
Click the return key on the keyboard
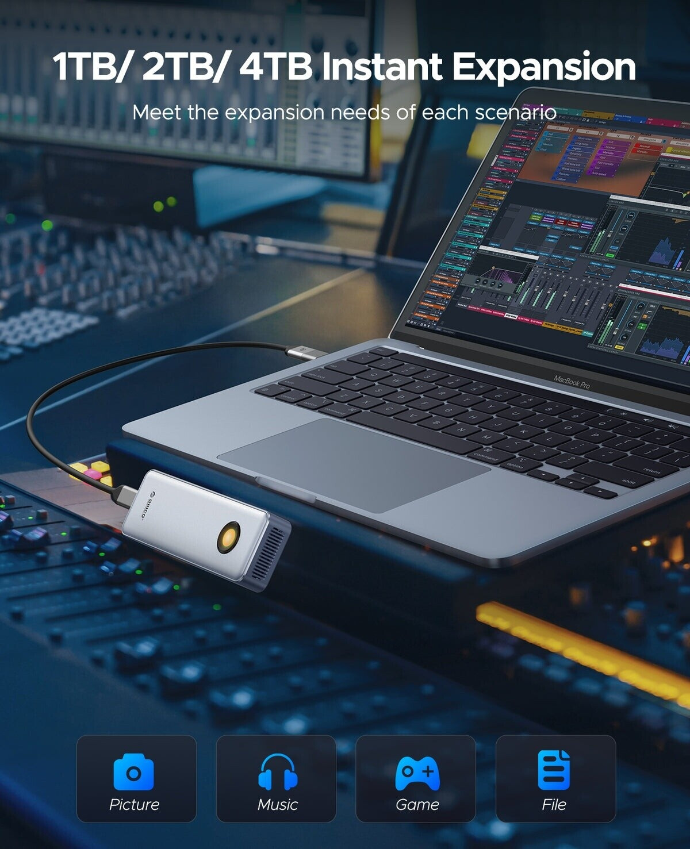[651, 471]
